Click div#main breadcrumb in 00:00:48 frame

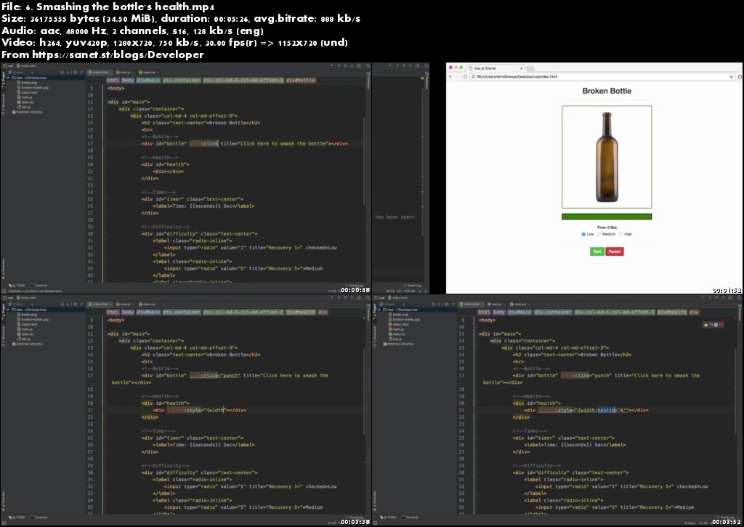[x=148, y=80]
